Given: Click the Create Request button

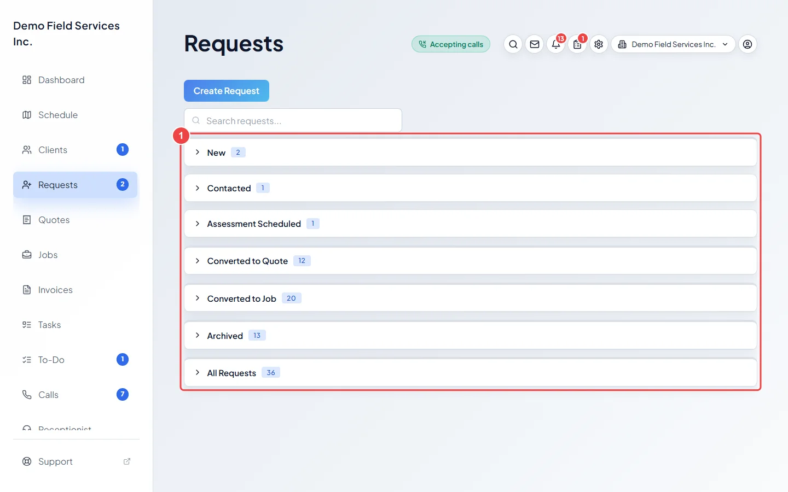Looking at the screenshot, I should (x=227, y=91).
